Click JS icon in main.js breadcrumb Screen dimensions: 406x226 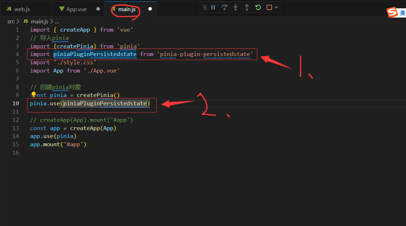26,22
